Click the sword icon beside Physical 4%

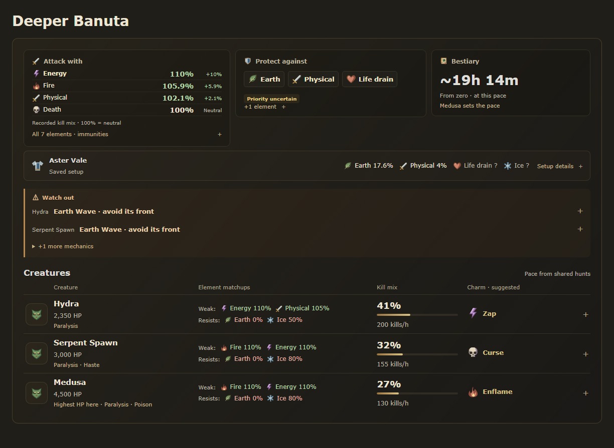(403, 166)
